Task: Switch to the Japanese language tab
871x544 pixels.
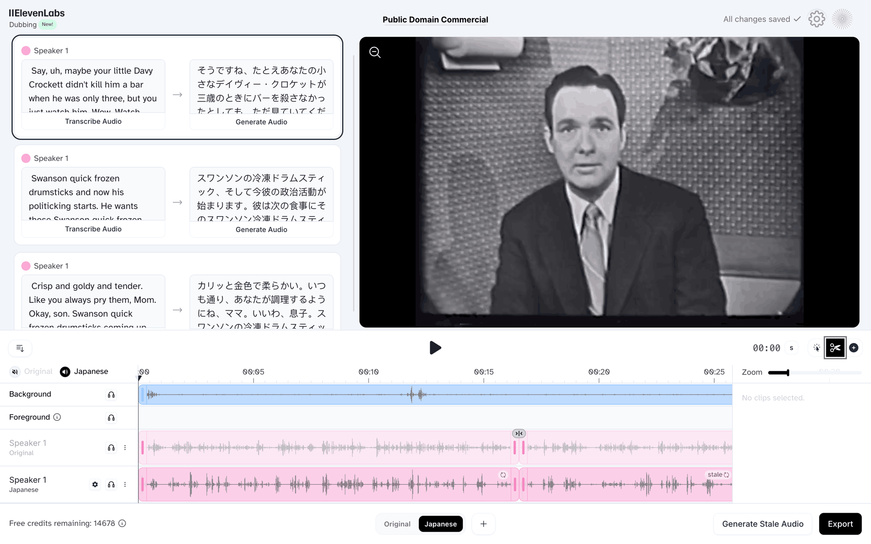Action: pyautogui.click(x=440, y=524)
